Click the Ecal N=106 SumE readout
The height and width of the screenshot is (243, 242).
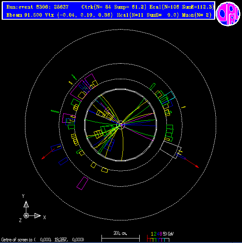click(x=182, y=7)
